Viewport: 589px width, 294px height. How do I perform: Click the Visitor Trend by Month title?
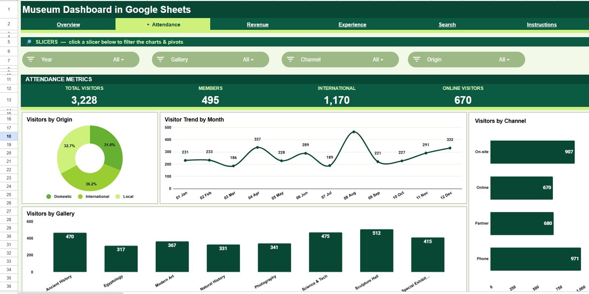(194, 120)
